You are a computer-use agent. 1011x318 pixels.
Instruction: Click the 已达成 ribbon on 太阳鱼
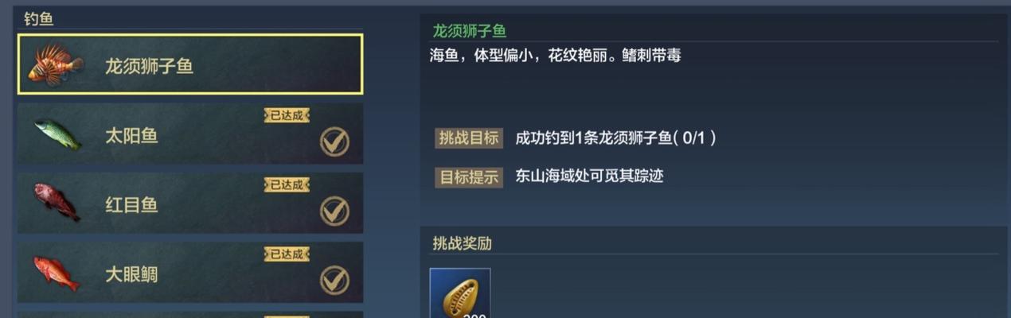287,116
